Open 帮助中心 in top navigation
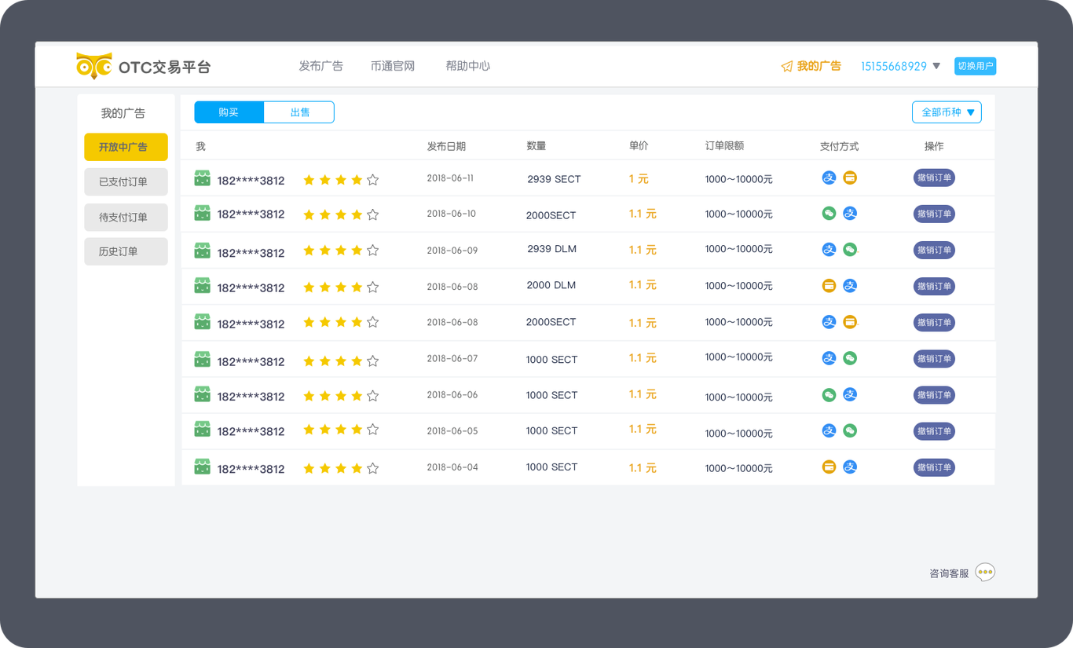 point(468,66)
